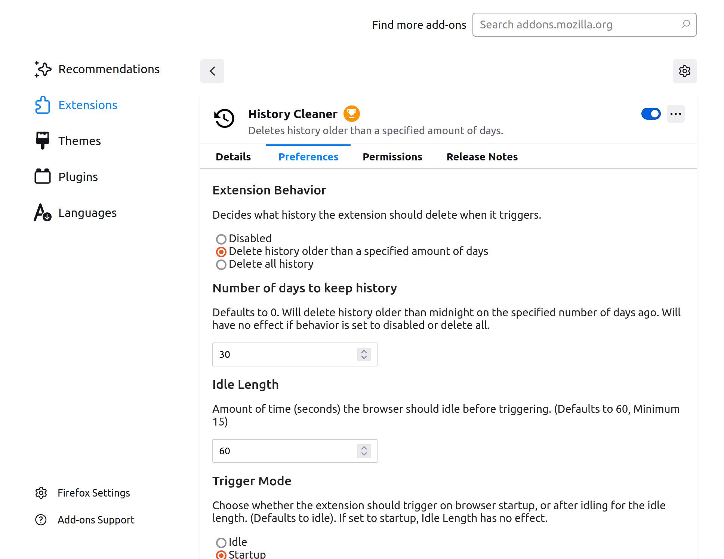Open the Themes section in sidebar

pos(79,141)
